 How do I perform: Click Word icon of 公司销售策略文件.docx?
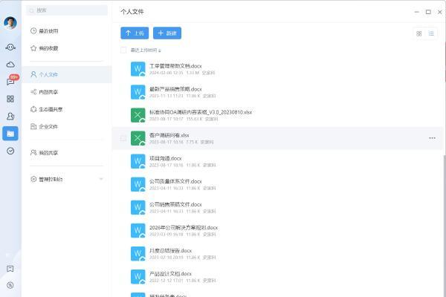(x=138, y=207)
